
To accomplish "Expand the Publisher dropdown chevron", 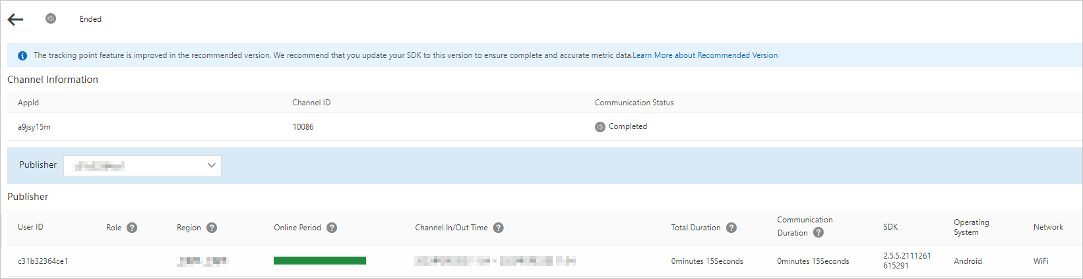I will (212, 165).
